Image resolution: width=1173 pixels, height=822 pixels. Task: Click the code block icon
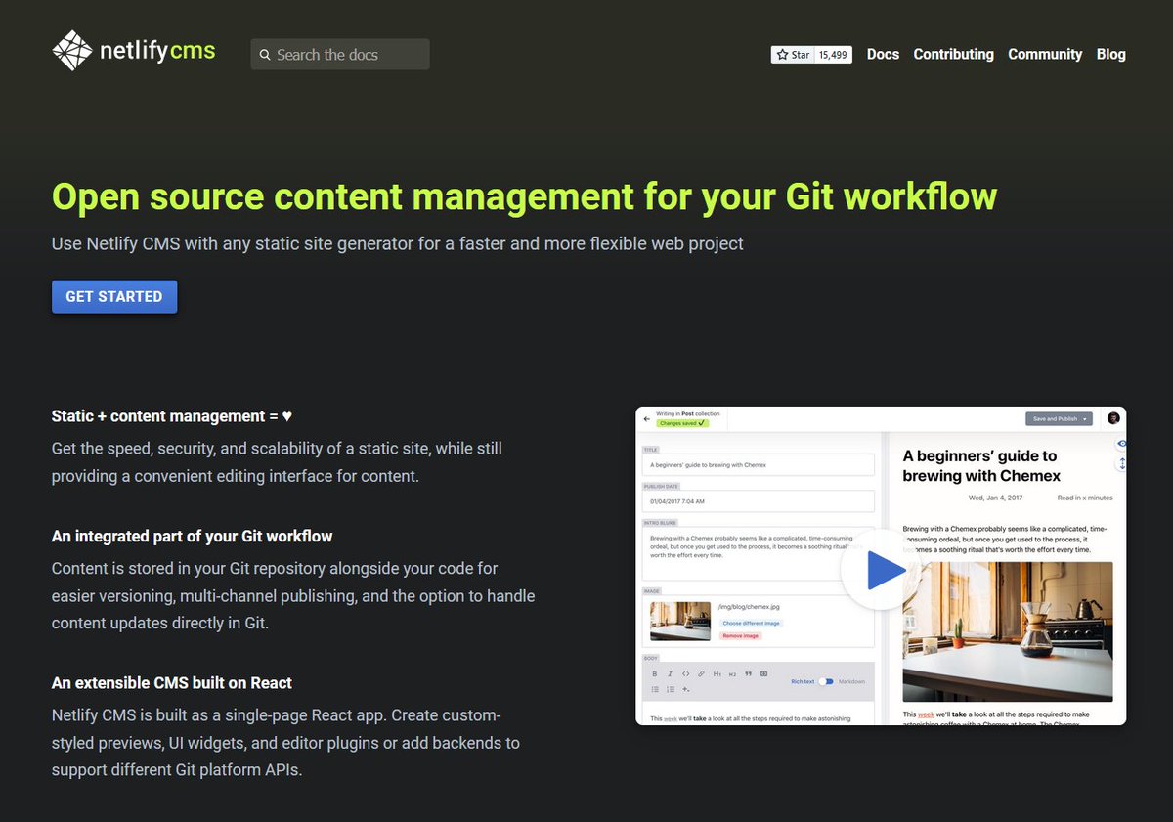pos(763,673)
